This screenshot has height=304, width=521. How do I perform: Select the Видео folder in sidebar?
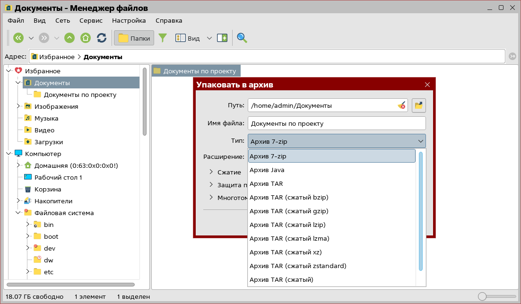point(44,130)
